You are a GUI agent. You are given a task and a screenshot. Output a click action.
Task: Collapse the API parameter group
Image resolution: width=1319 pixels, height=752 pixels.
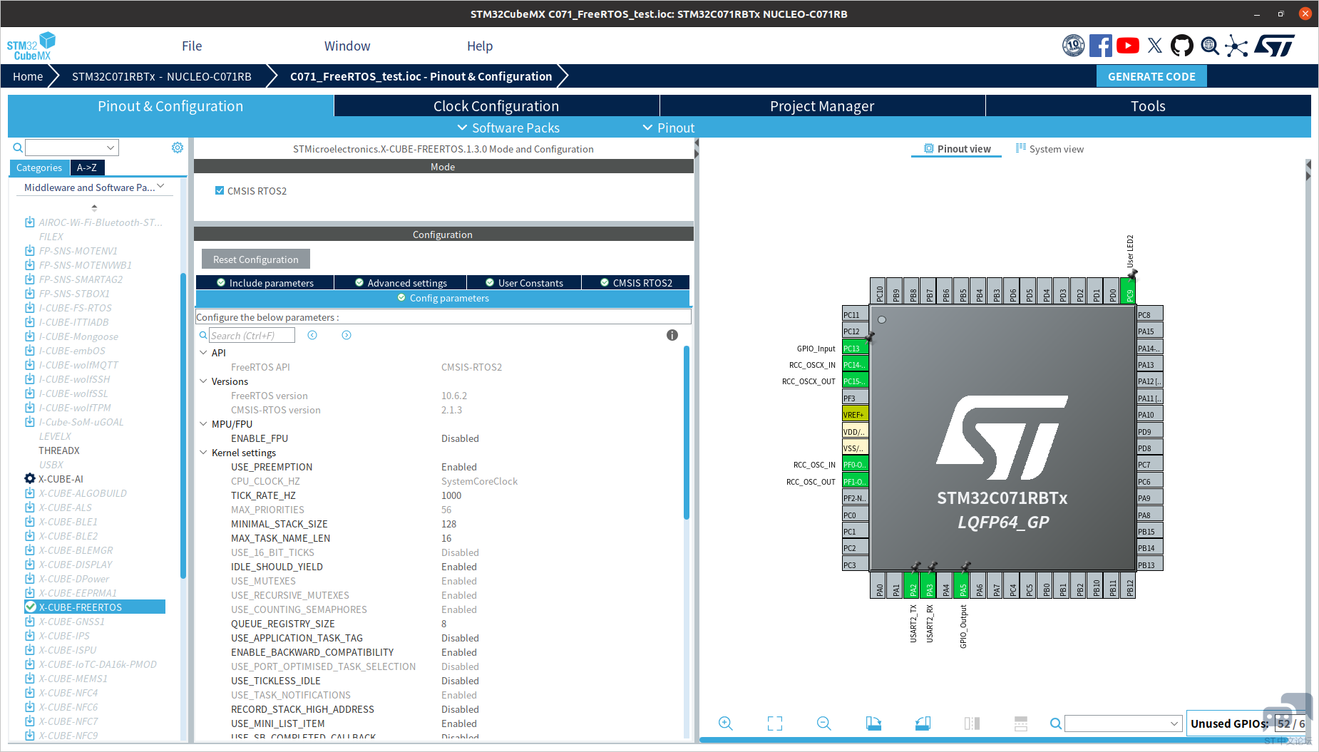(x=203, y=353)
